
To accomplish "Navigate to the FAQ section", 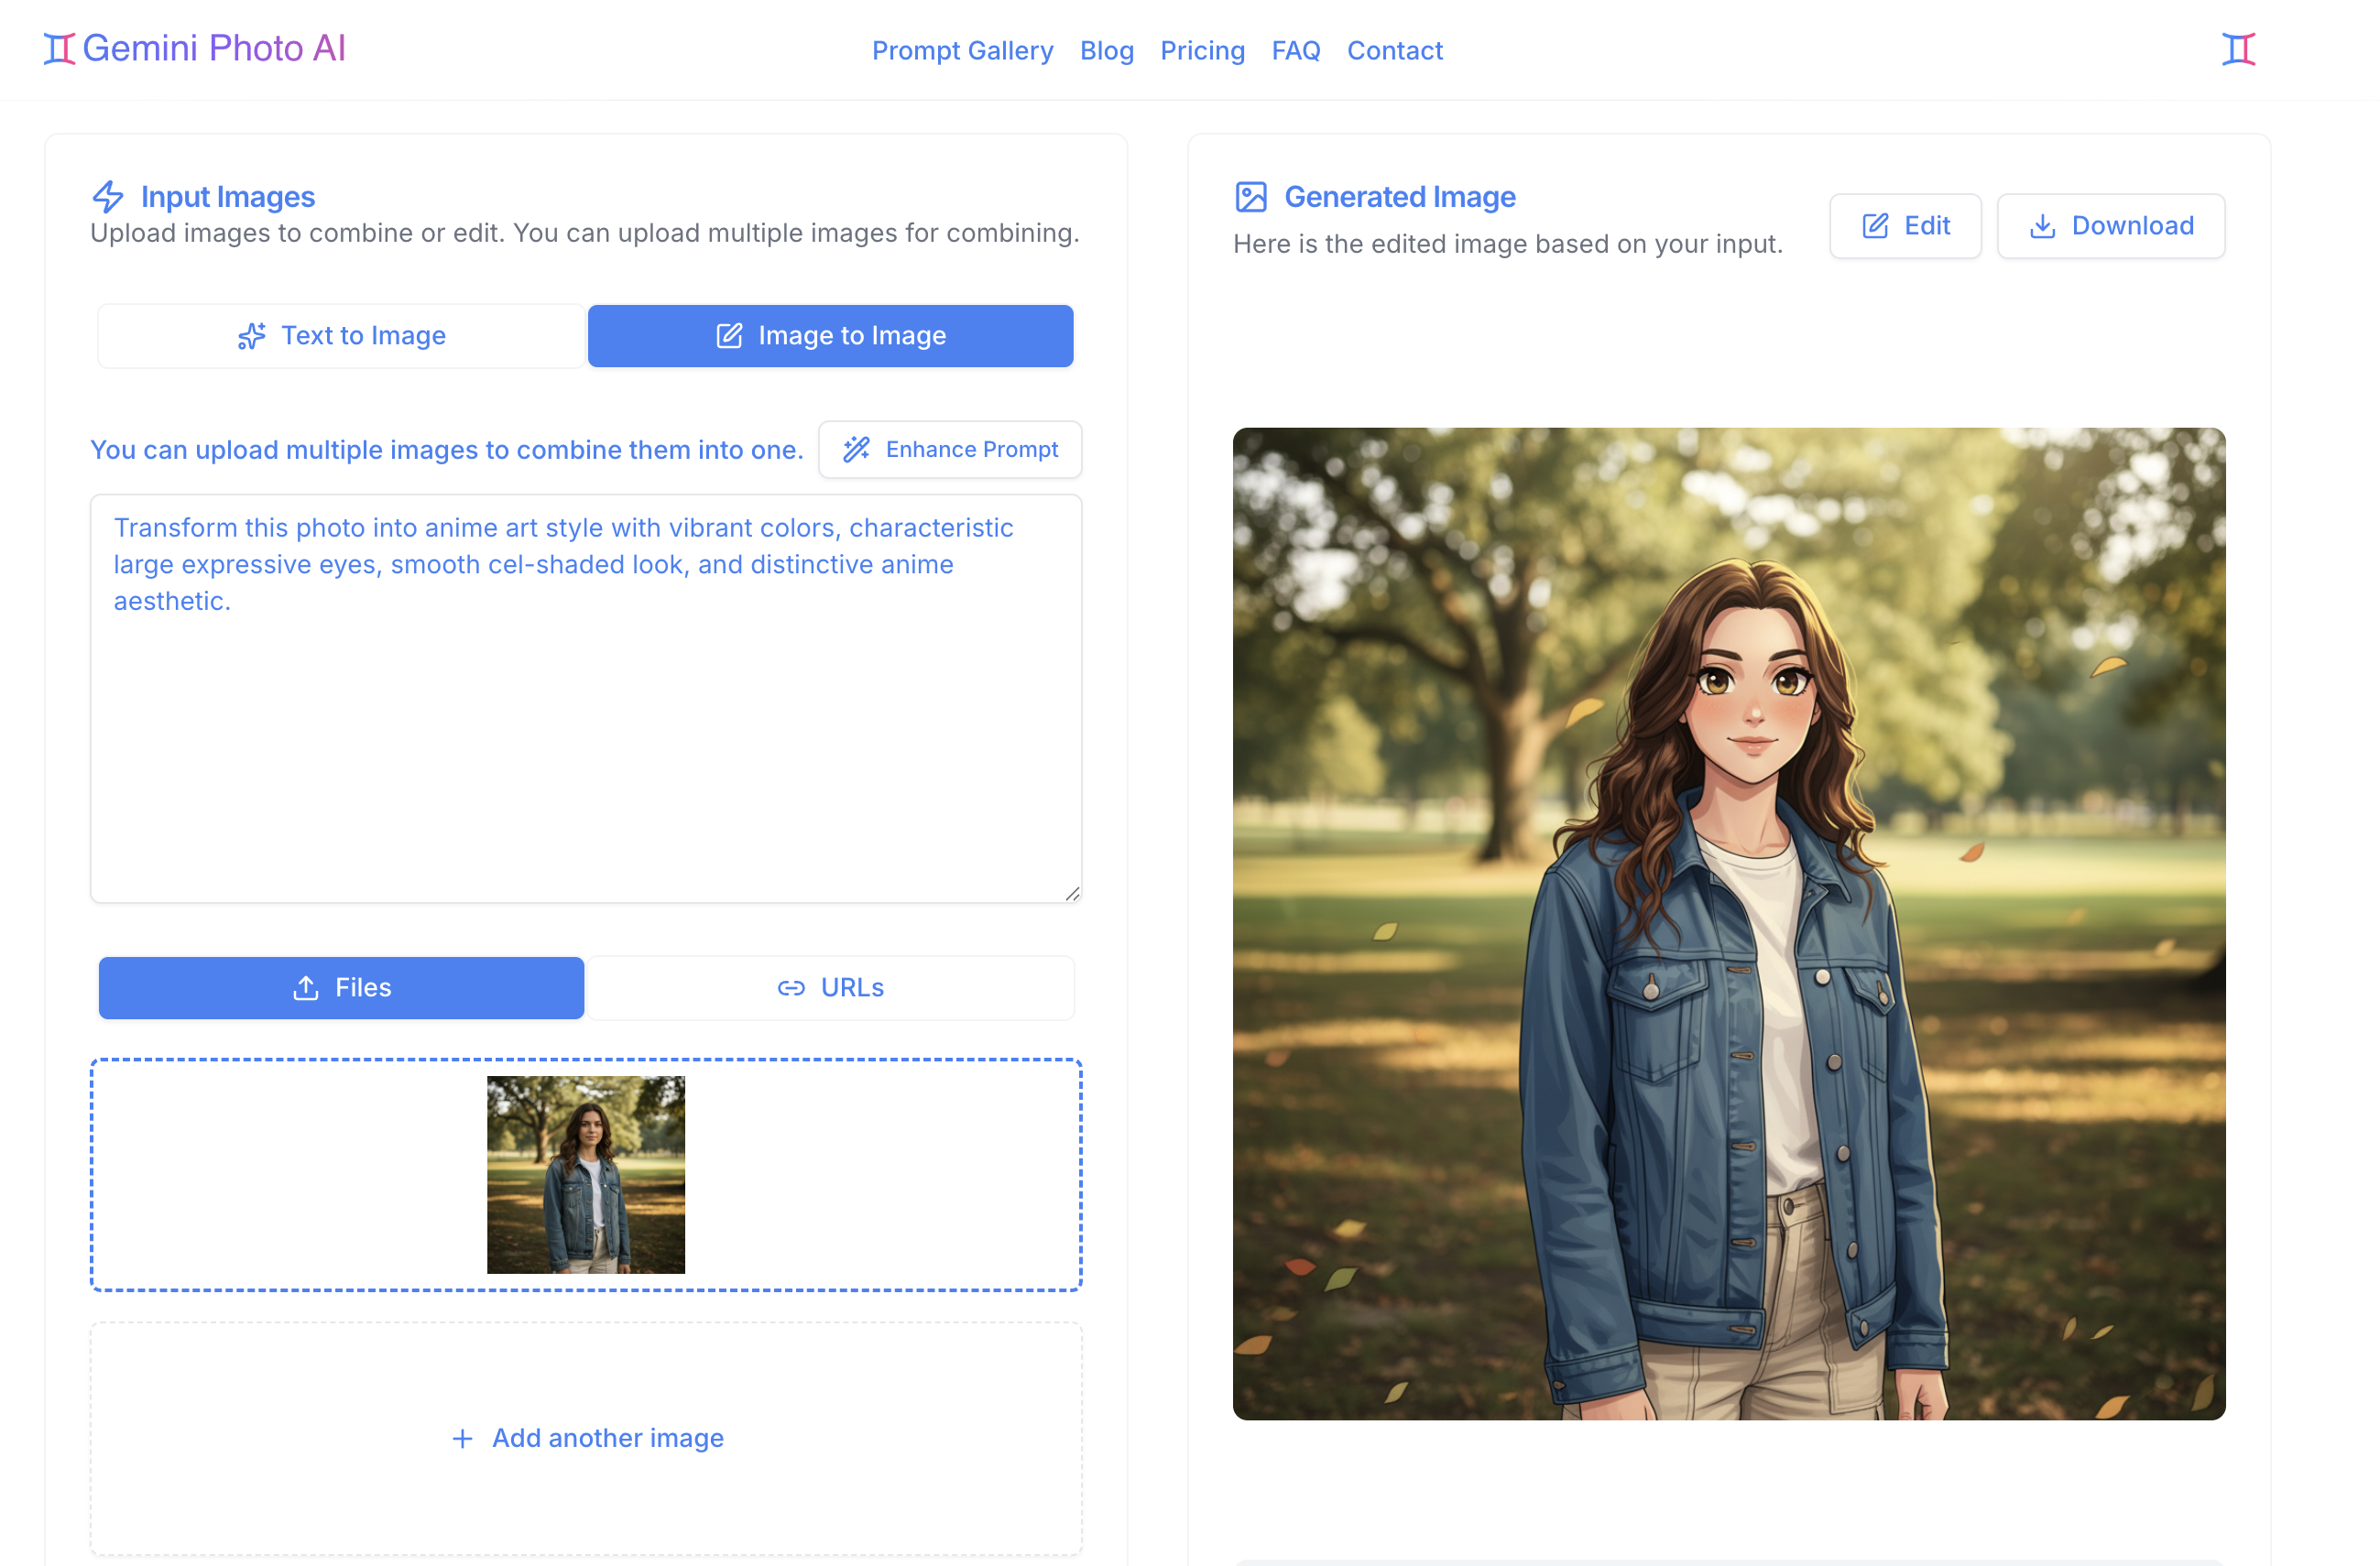I will [1295, 50].
